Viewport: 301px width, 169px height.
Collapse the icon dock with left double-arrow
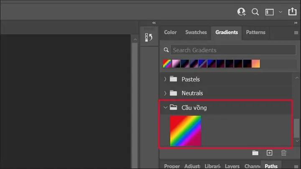click(x=154, y=23)
